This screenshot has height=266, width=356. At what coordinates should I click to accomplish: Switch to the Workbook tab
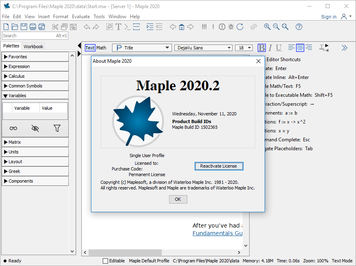[33, 47]
